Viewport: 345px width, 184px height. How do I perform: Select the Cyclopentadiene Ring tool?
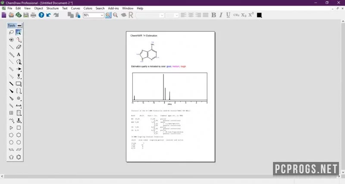11,157
